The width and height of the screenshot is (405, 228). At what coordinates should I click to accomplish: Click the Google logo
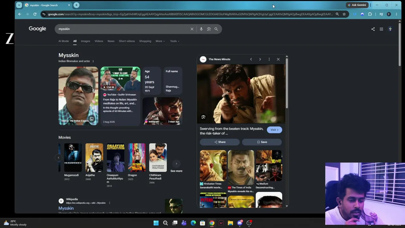coord(37,28)
